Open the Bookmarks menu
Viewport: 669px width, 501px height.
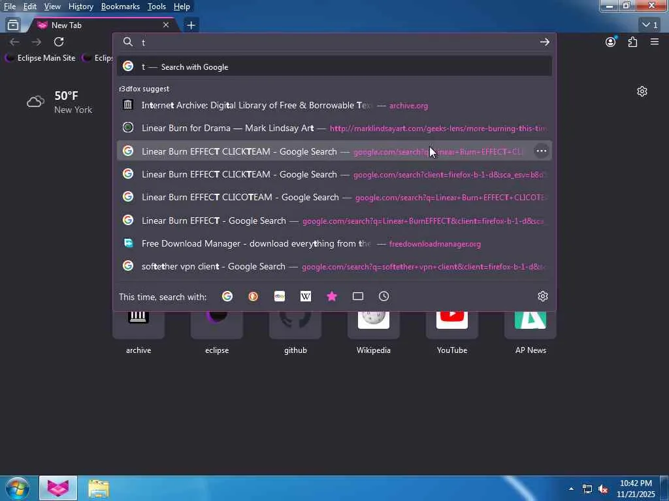(120, 7)
